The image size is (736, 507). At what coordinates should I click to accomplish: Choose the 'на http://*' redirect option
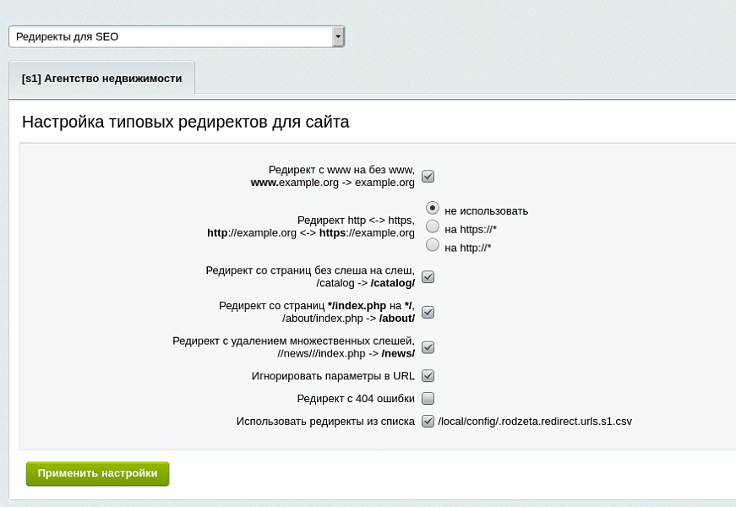coord(432,246)
